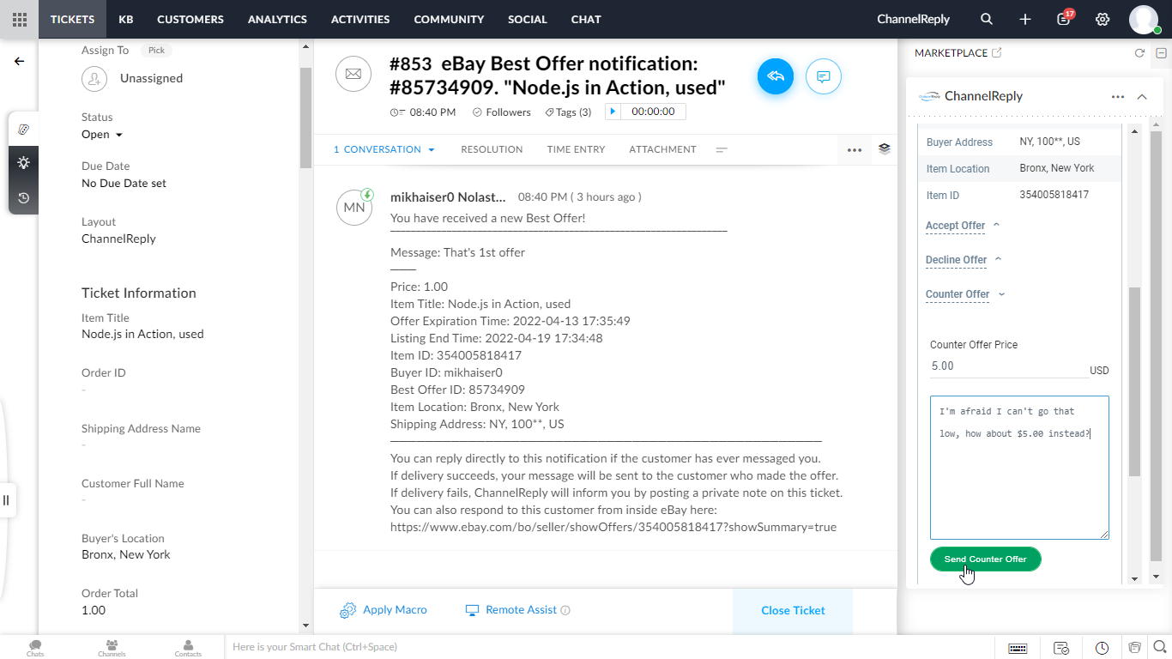This screenshot has width=1172, height=659.
Task: Open Chats in the bottom bar
Action: (35, 648)
